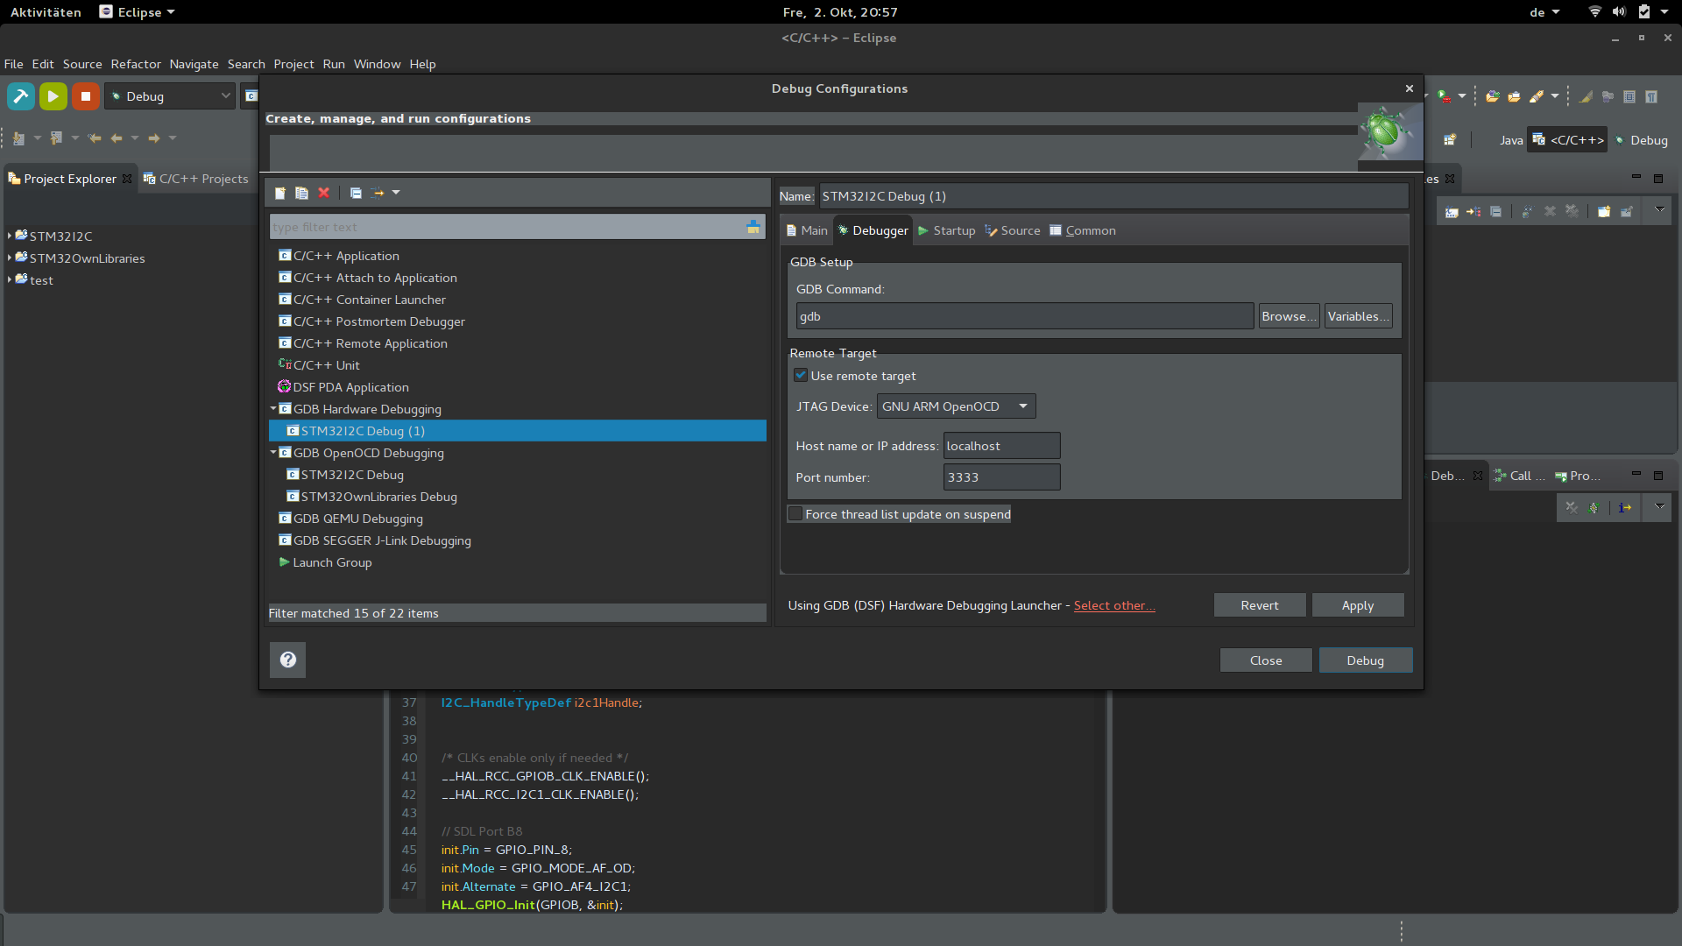Screen dimensions: 1682x946
Task: Expand the STM32OwnLibraries project
Action: (x=9, y=258)
